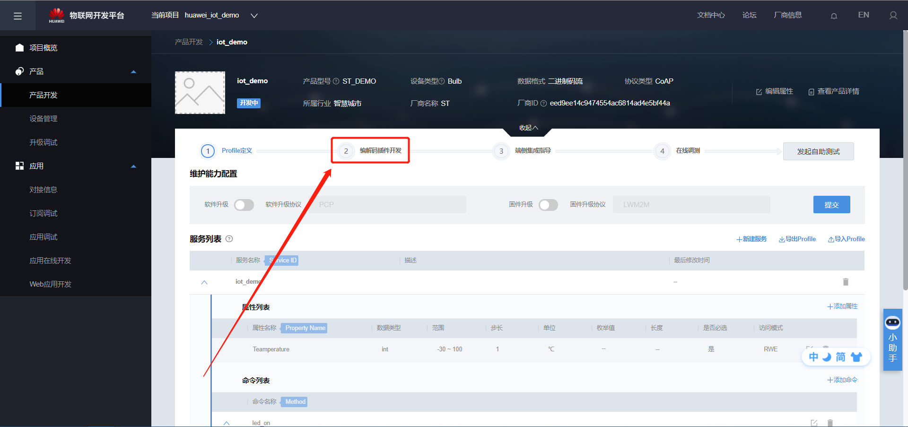Switch to 编解码插件开发 step

[380, 151]
